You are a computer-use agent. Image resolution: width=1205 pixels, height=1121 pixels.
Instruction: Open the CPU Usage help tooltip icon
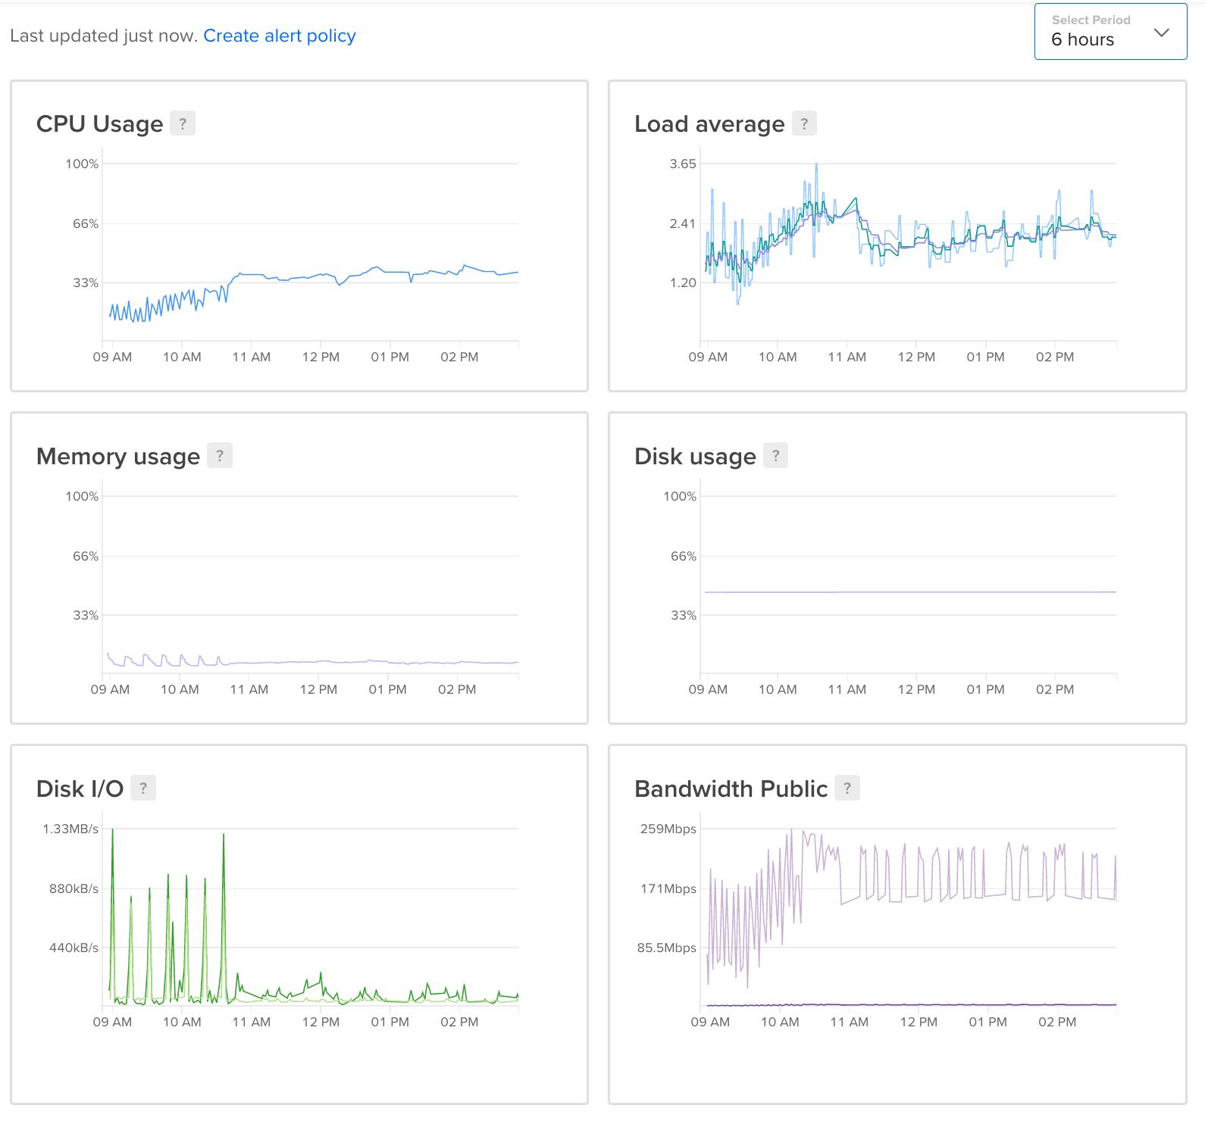tap(182, 123)
